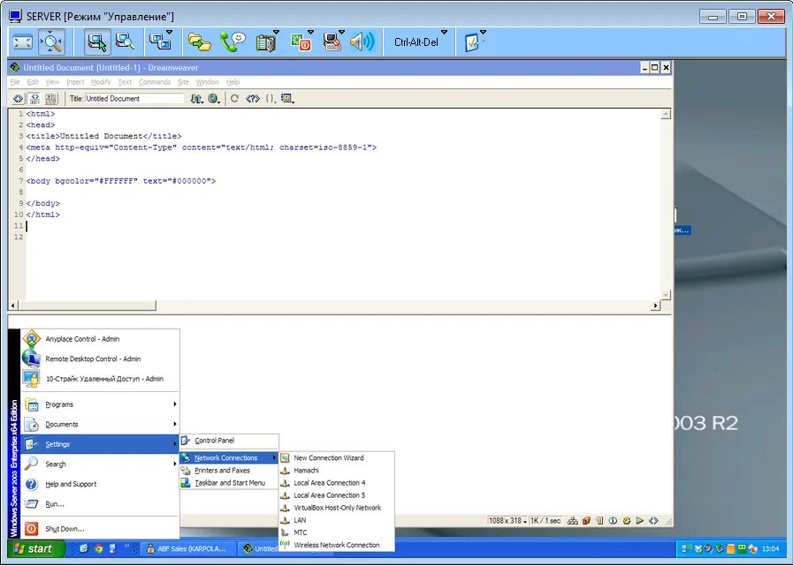Viewport: 793px width, 566px height.
Task: Open the block remote input icon
Action: tap(333, 42)
